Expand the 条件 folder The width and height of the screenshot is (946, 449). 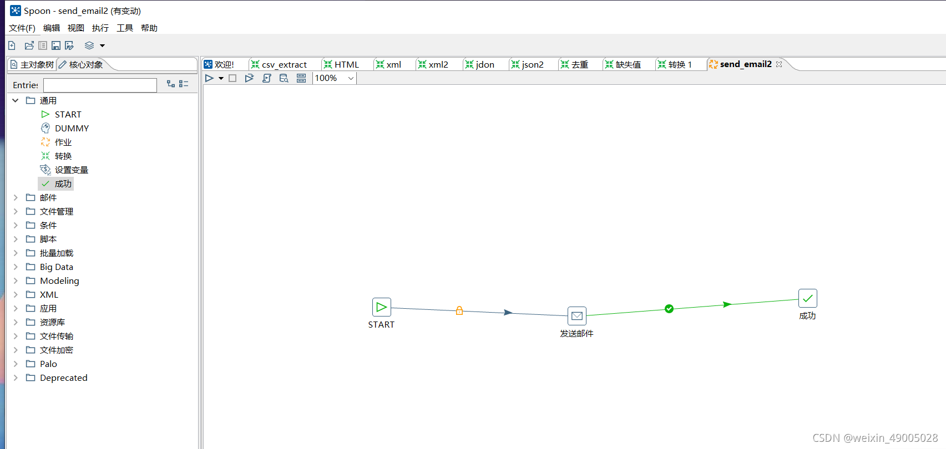[x=16, y=225]
